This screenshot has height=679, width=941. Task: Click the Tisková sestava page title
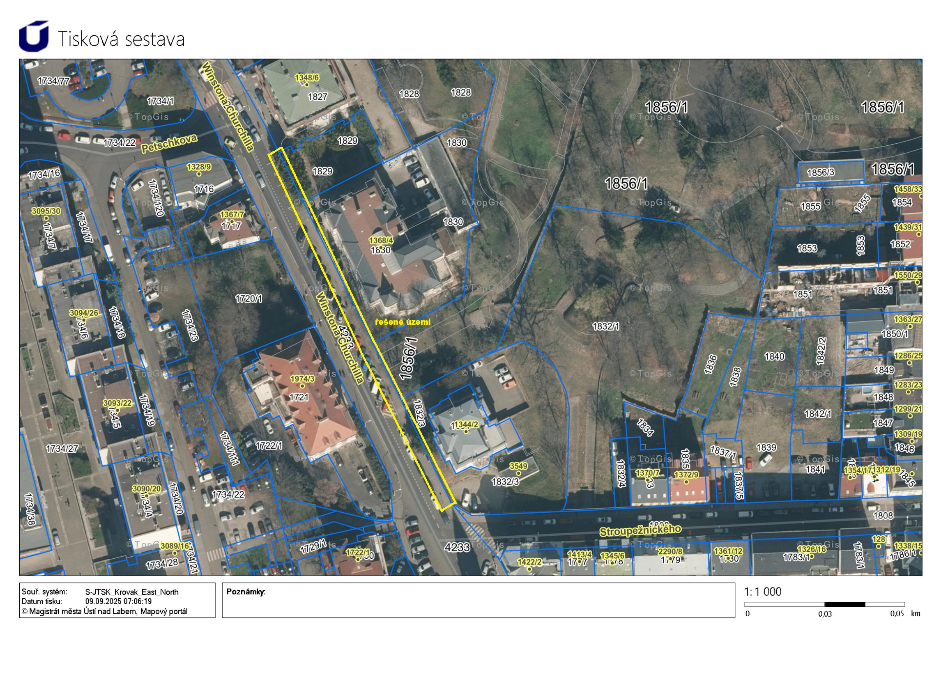coord(121,39)
